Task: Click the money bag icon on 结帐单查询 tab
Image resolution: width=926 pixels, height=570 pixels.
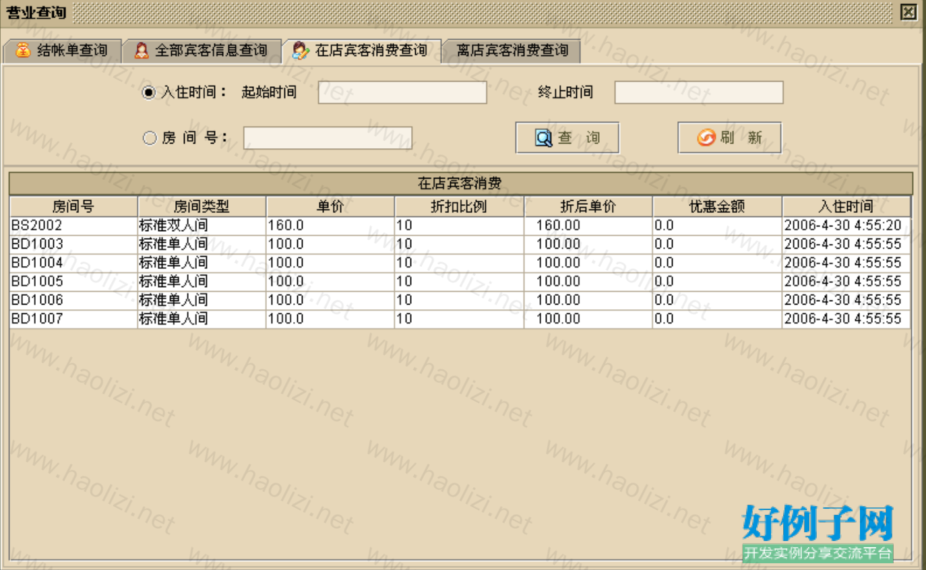Action: coord(23,51)
